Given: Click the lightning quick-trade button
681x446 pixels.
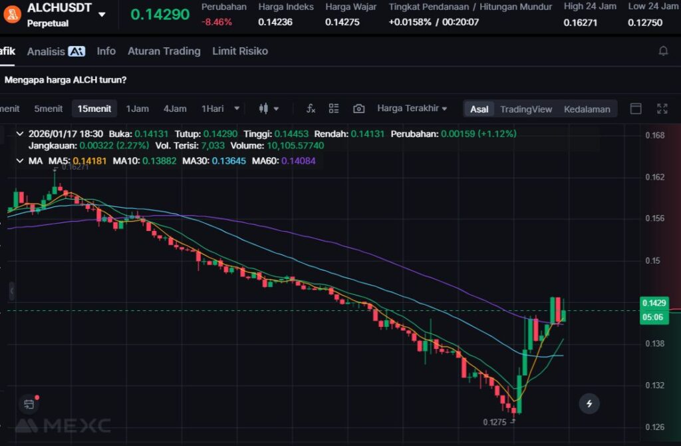Looking at the screenshot, I should pos(589,403).
